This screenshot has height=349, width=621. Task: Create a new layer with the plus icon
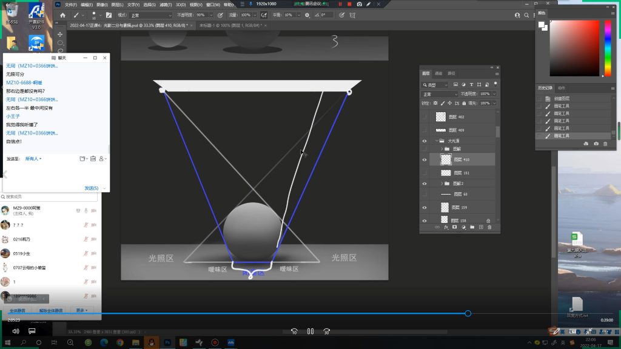pyautogui.click(x=480, y=227)
